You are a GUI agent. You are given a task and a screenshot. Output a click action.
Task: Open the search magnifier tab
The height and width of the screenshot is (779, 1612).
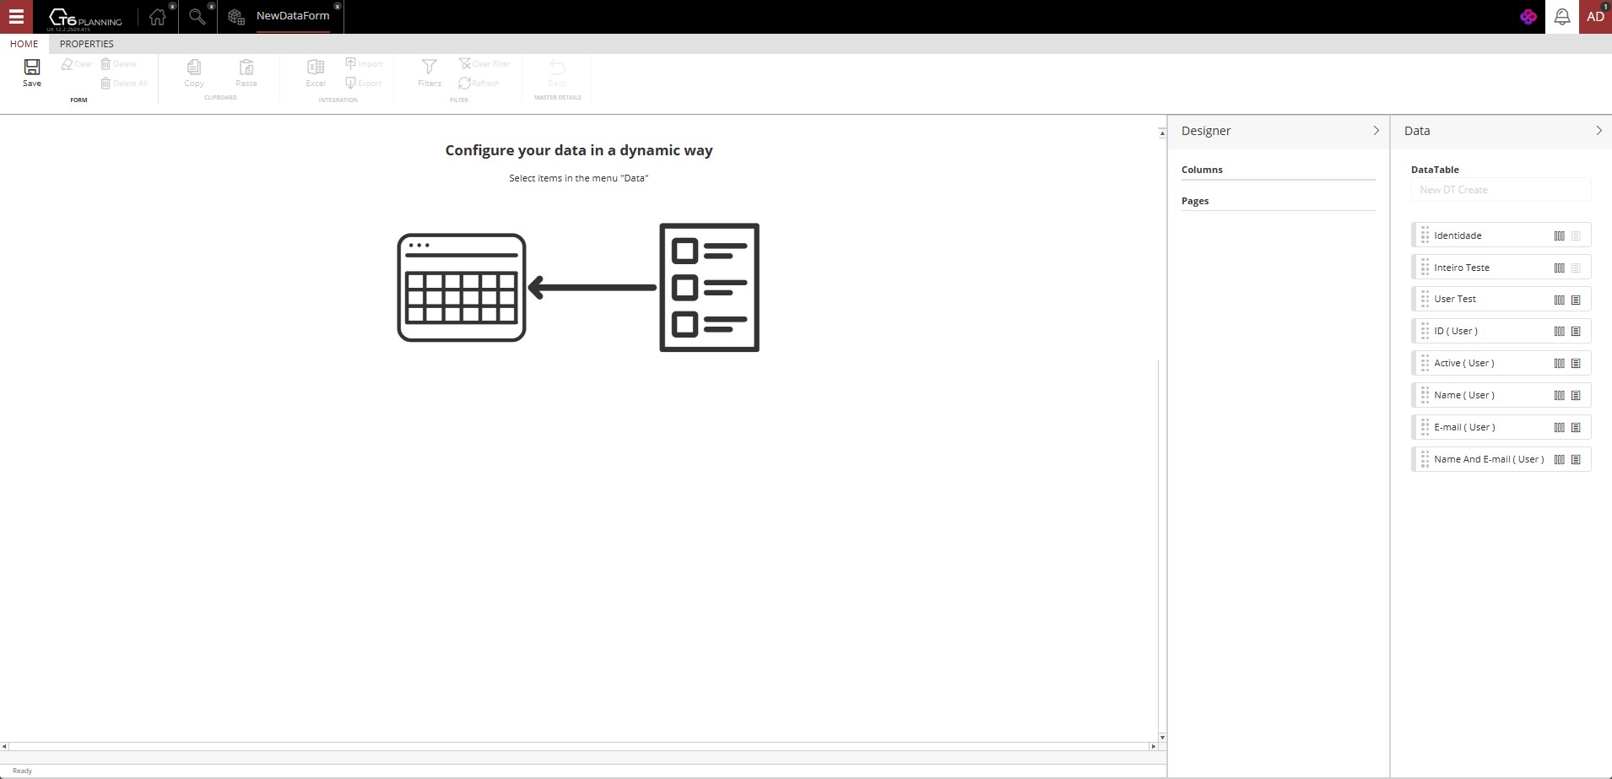tap(197, 17)
